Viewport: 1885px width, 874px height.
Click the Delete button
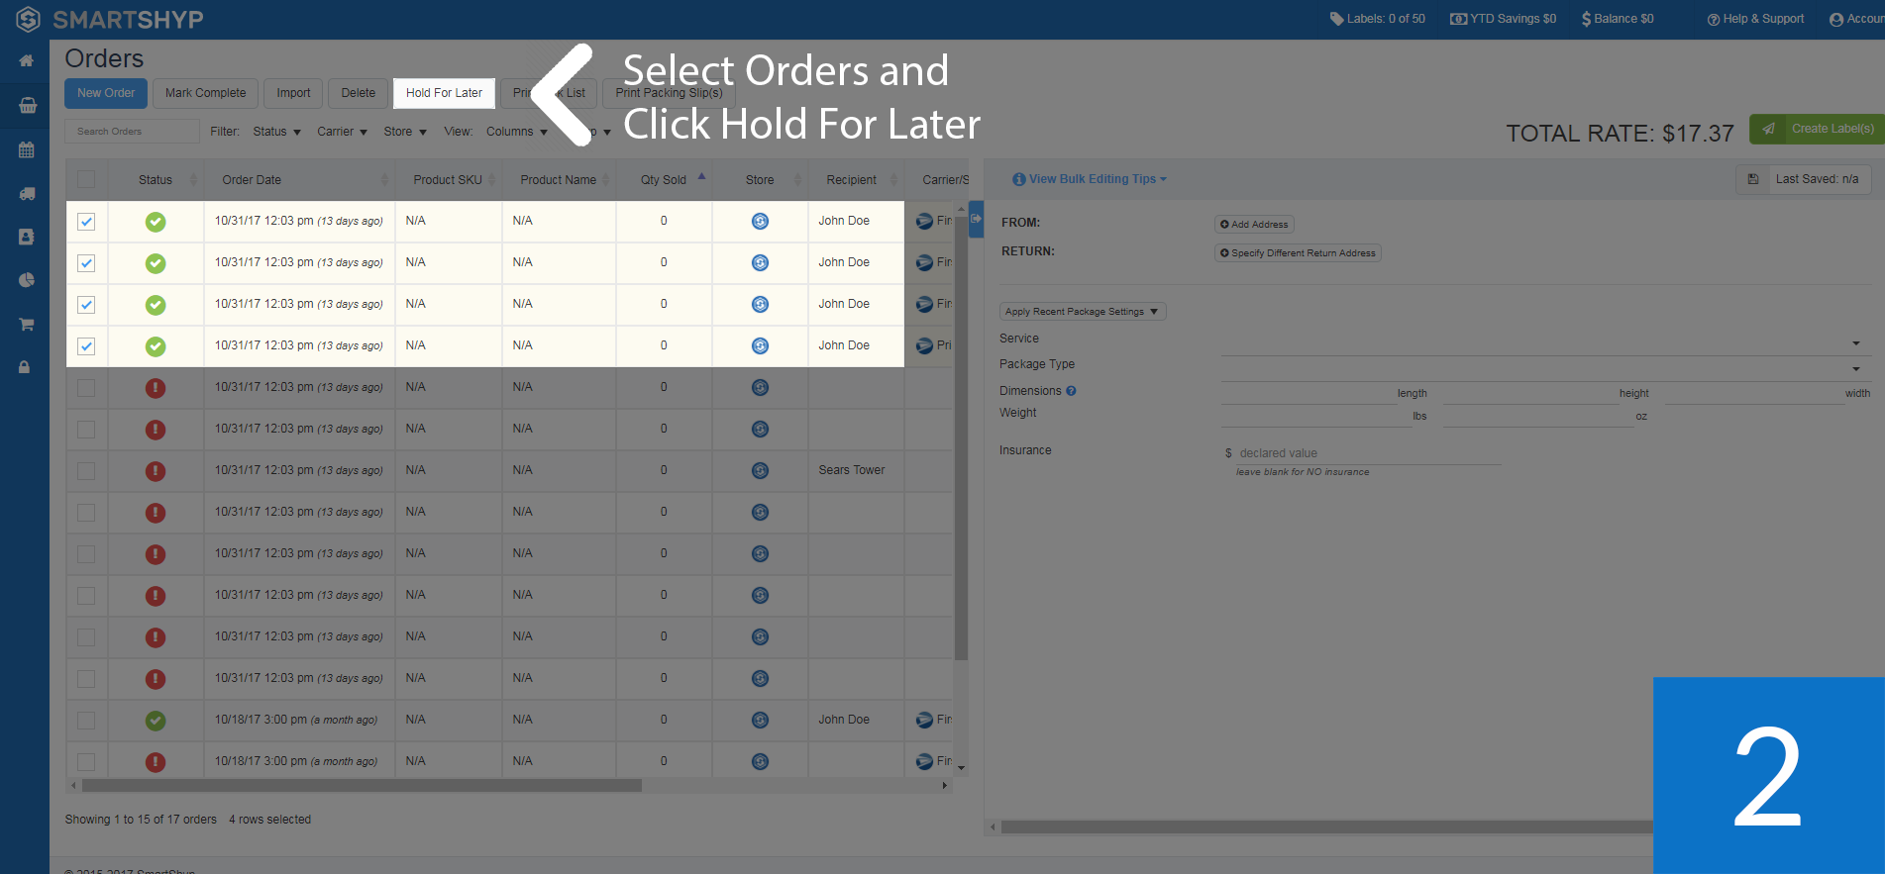pos(359,93)
